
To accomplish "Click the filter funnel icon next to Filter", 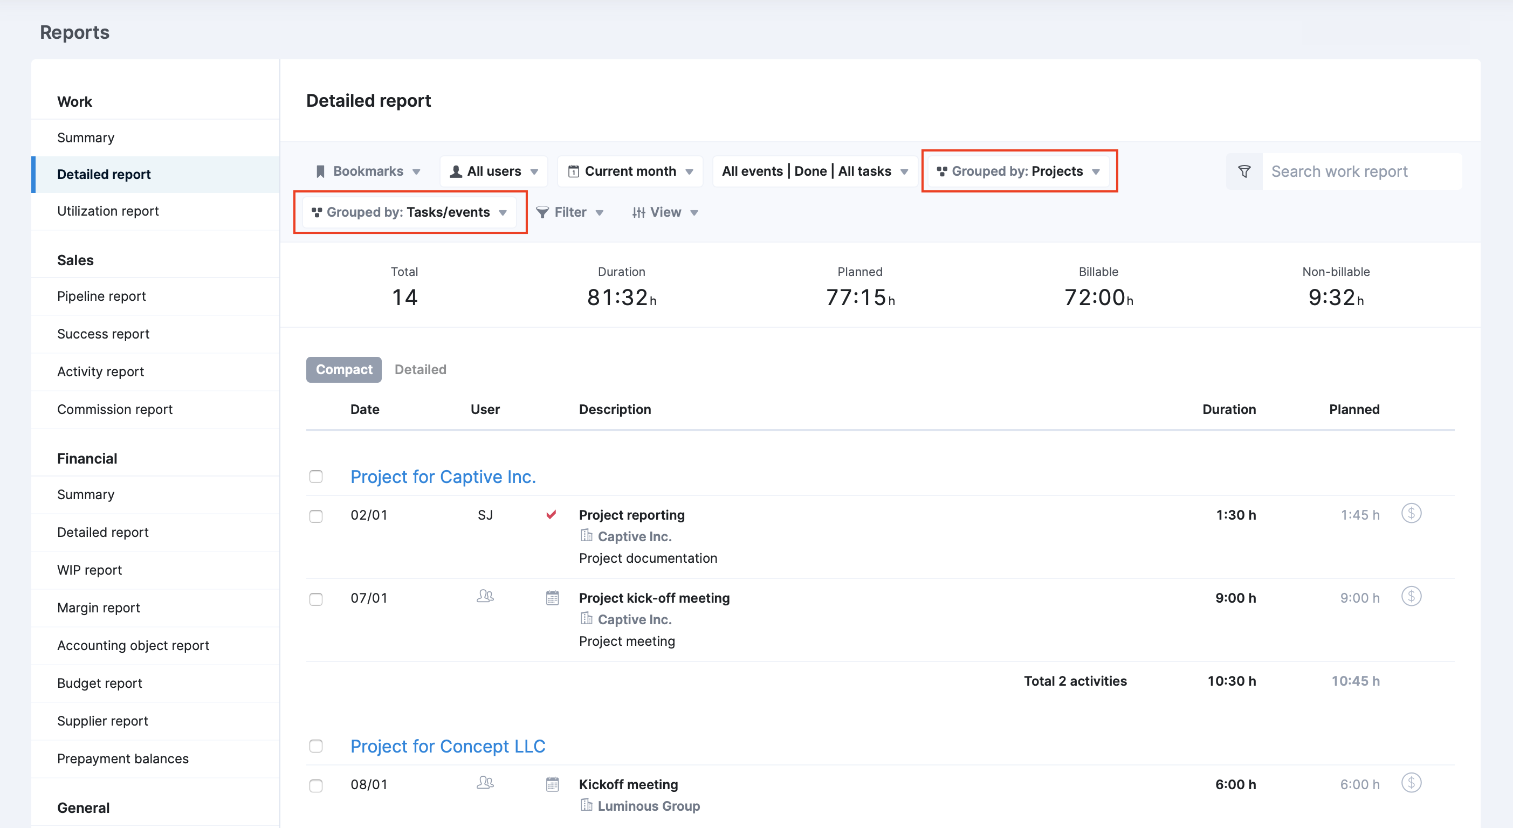I will click(x=542, y=212).
